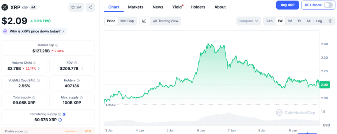
Task: Select Mkt Cap chart view
Action: [127, 21]
